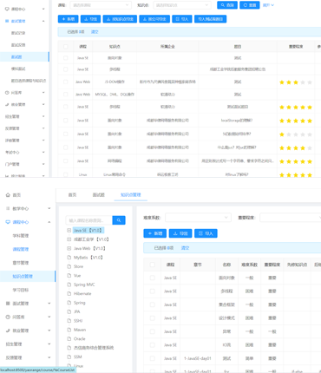Image resolution: width=321 pixels, height=373 pixels.
Task: Click the 教学中心 list icon in sidebar
Action: tap(8, 208)
